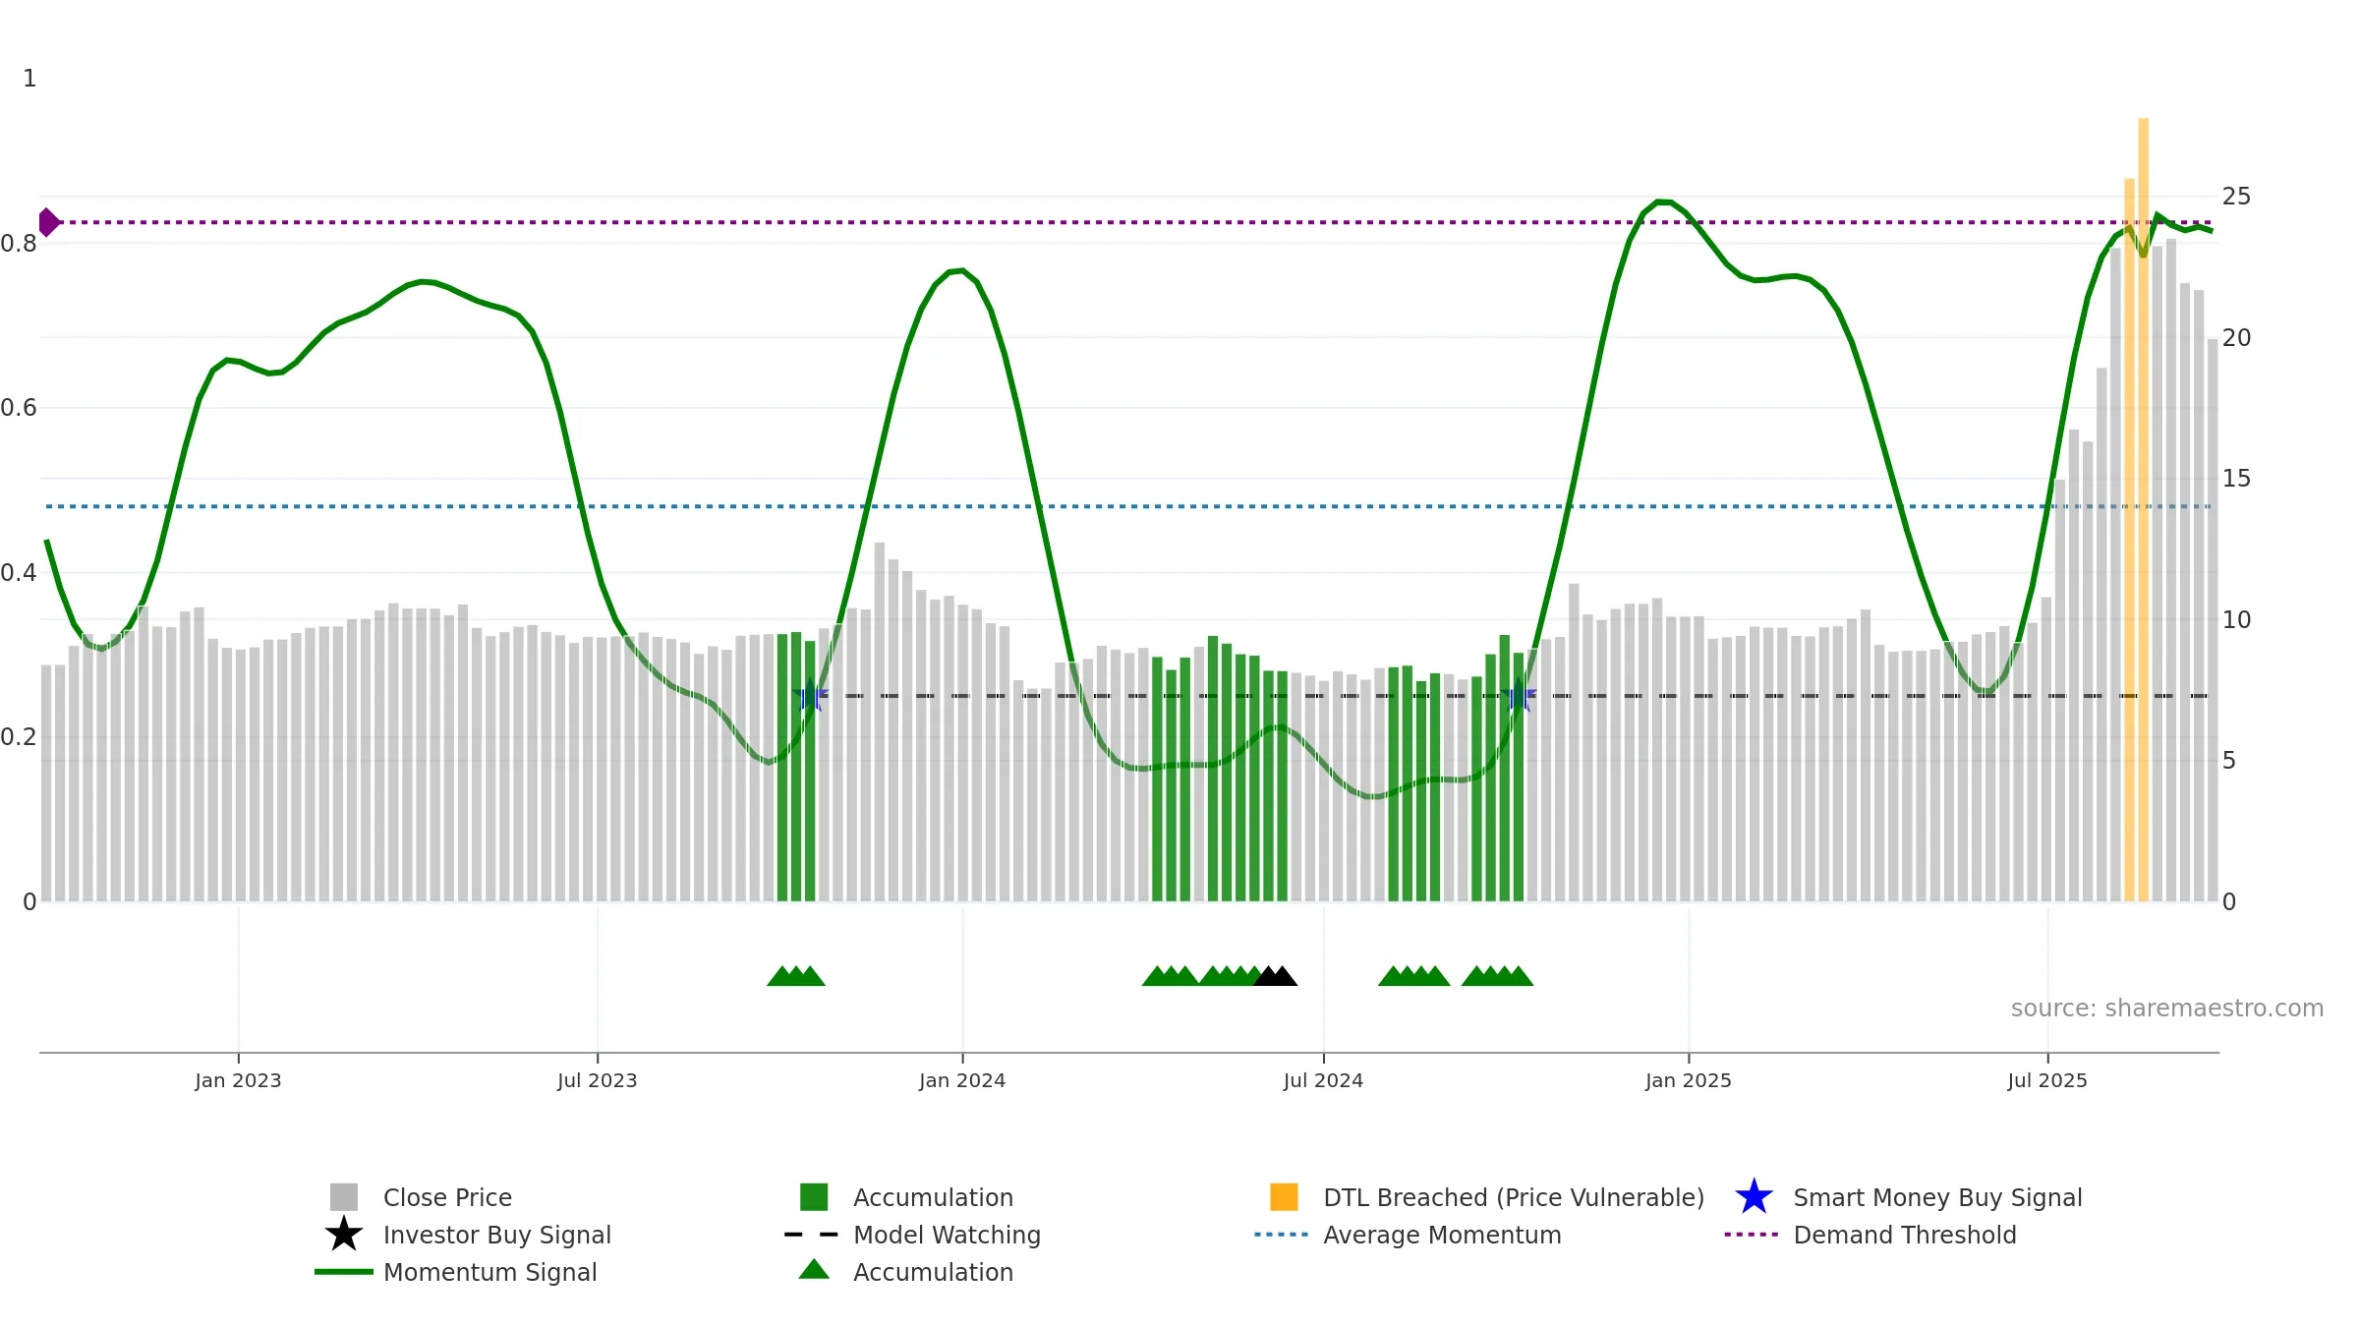Click the Momentum Signal legend text

[x=489, y=1272]
